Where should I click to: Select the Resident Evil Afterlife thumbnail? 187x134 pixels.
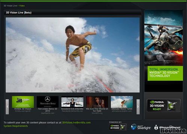pyautogui.click(x=72, y=102)
